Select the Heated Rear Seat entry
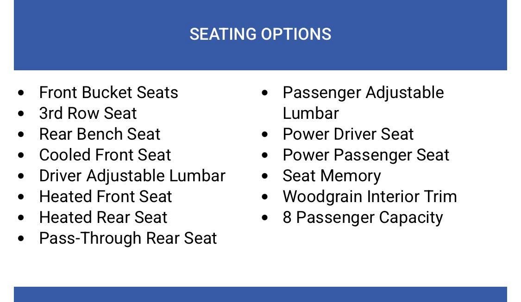 click(103, 217)
